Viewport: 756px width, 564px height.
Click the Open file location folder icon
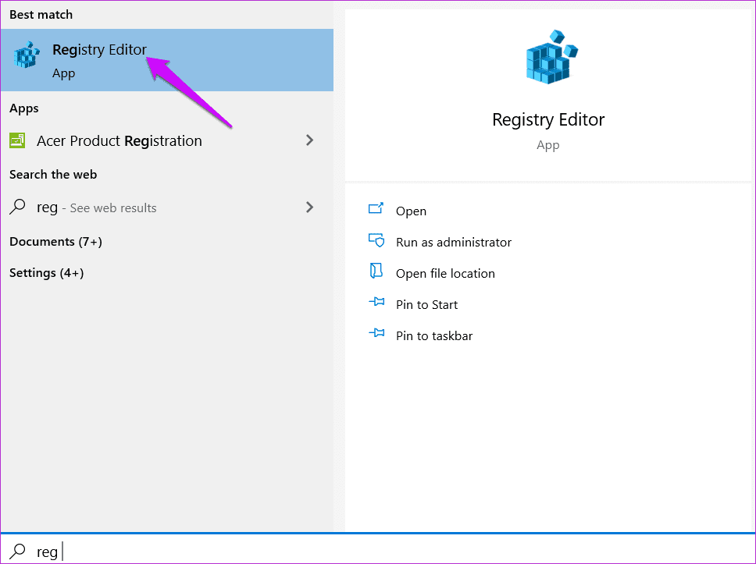pyautogui.click(x=376, y=271)
